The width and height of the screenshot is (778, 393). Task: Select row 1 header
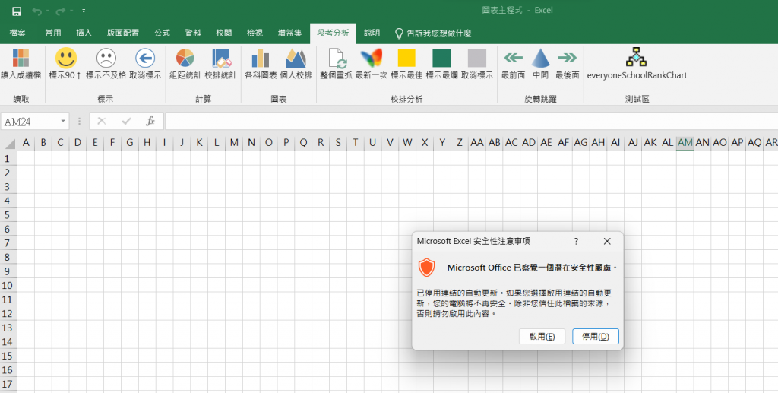[8, 159]
